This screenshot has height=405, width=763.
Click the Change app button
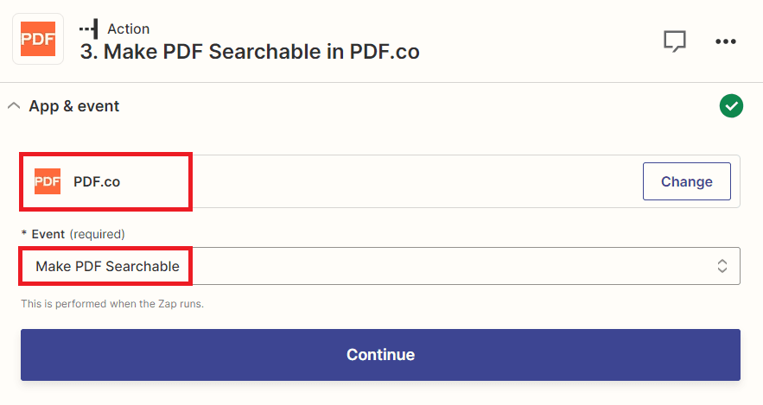687,181
